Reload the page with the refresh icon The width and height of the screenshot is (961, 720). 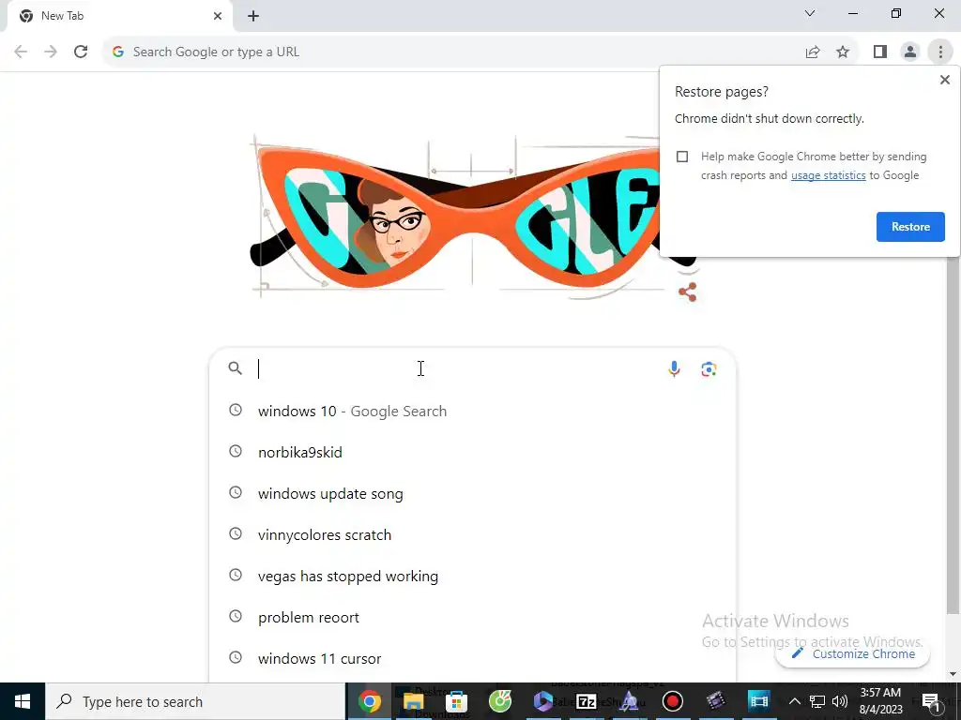[81, 52]
